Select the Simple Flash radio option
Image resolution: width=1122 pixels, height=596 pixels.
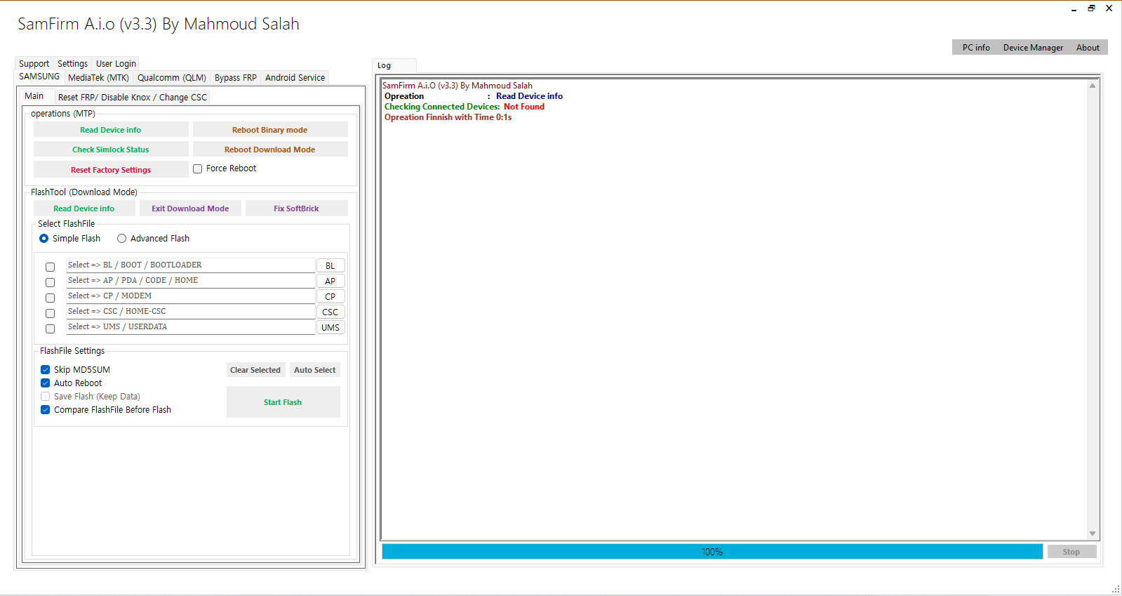click(44, 239)
